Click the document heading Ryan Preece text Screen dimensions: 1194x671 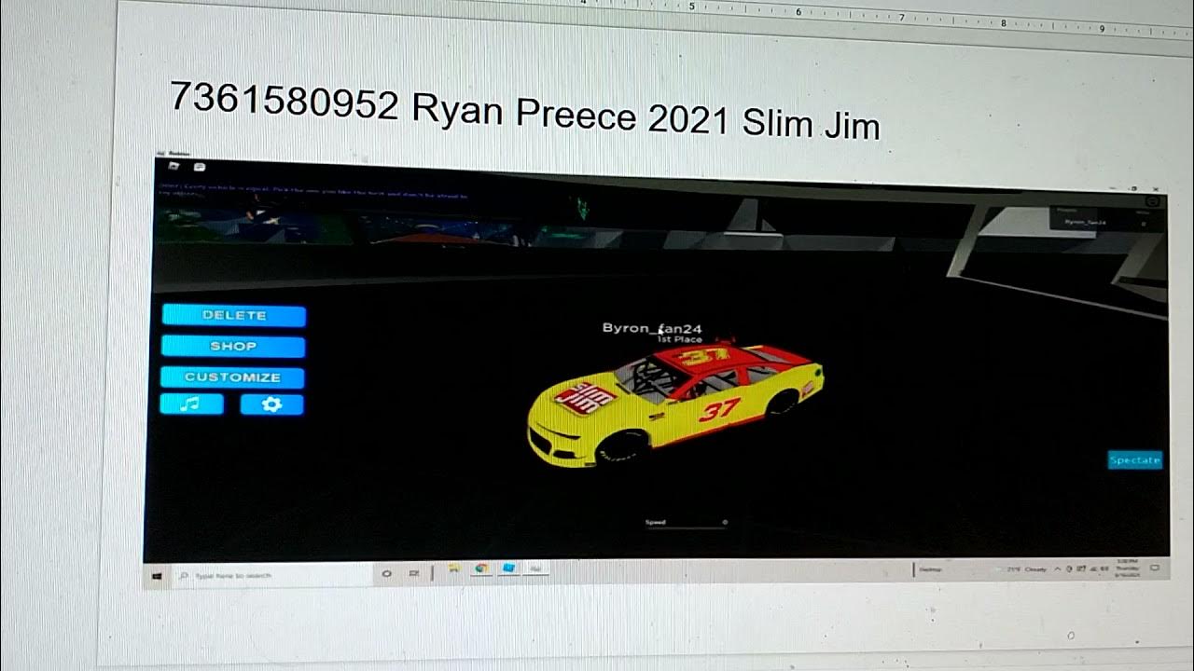coord(523,113)
